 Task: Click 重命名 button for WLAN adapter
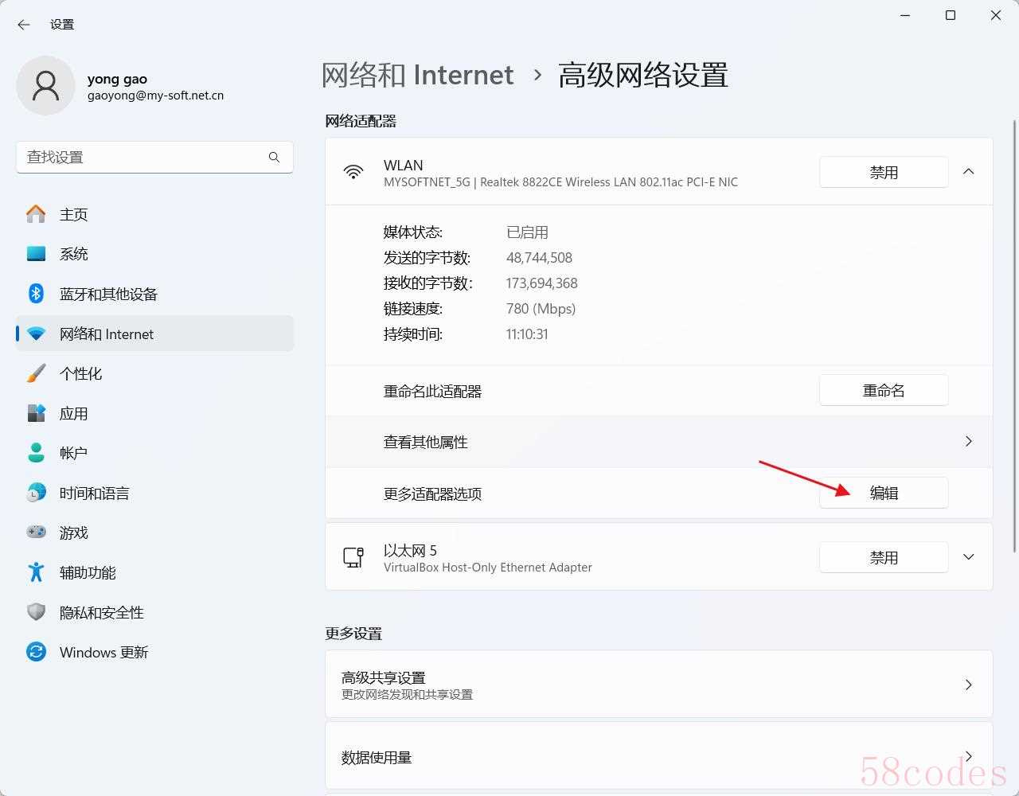pyautogui.click(x=884, y=391)
